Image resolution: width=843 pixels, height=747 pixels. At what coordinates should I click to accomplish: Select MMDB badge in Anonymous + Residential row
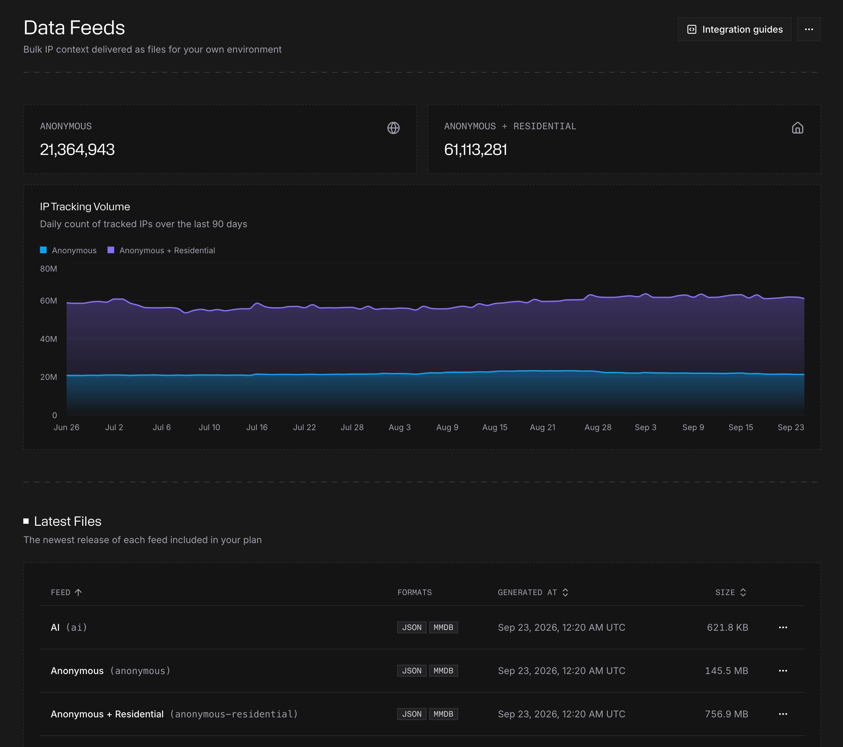443,714
